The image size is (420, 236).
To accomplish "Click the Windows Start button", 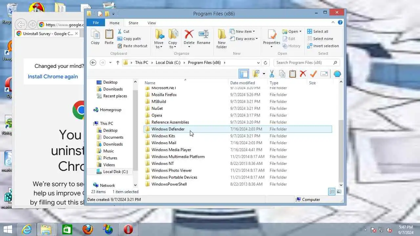I will 8,229.
